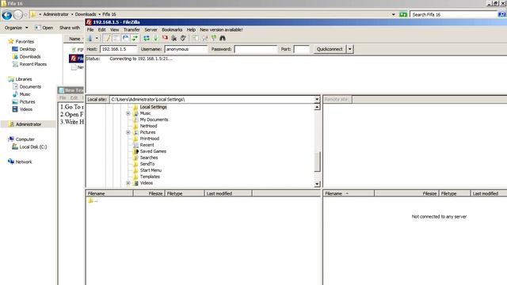507x285 pixels.
Task: Toggle the transfer queue display icon
Action: pyautogui.click(x=135, y=38)
